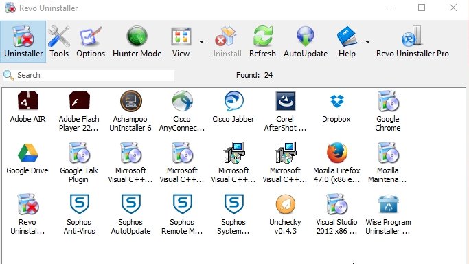Click the search magnifier icon
This screenshot has height=264, width=469.
8,75
